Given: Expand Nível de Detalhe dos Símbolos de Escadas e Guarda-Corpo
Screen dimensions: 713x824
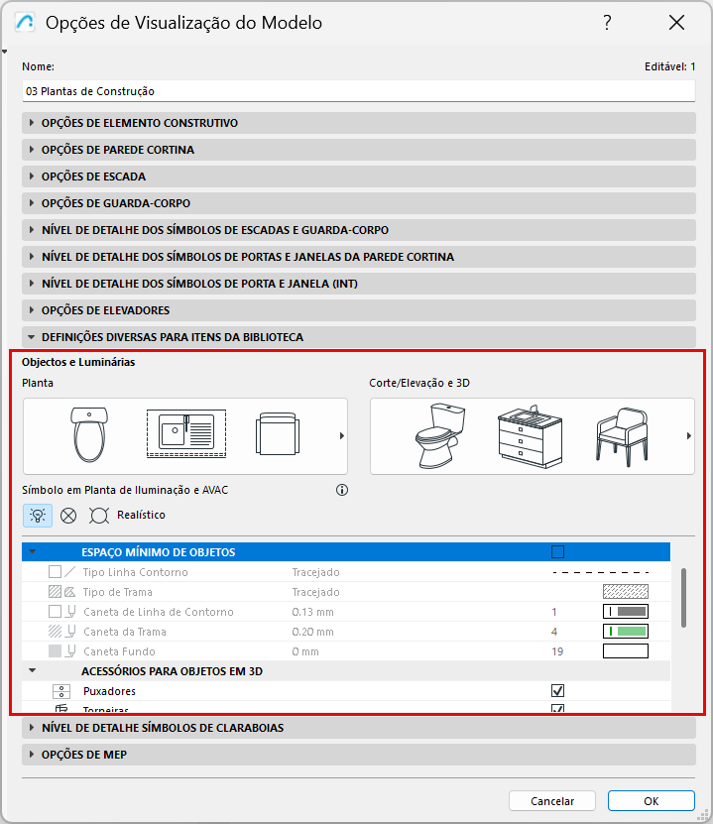Looking at the screenshot, I should (359, 230).
